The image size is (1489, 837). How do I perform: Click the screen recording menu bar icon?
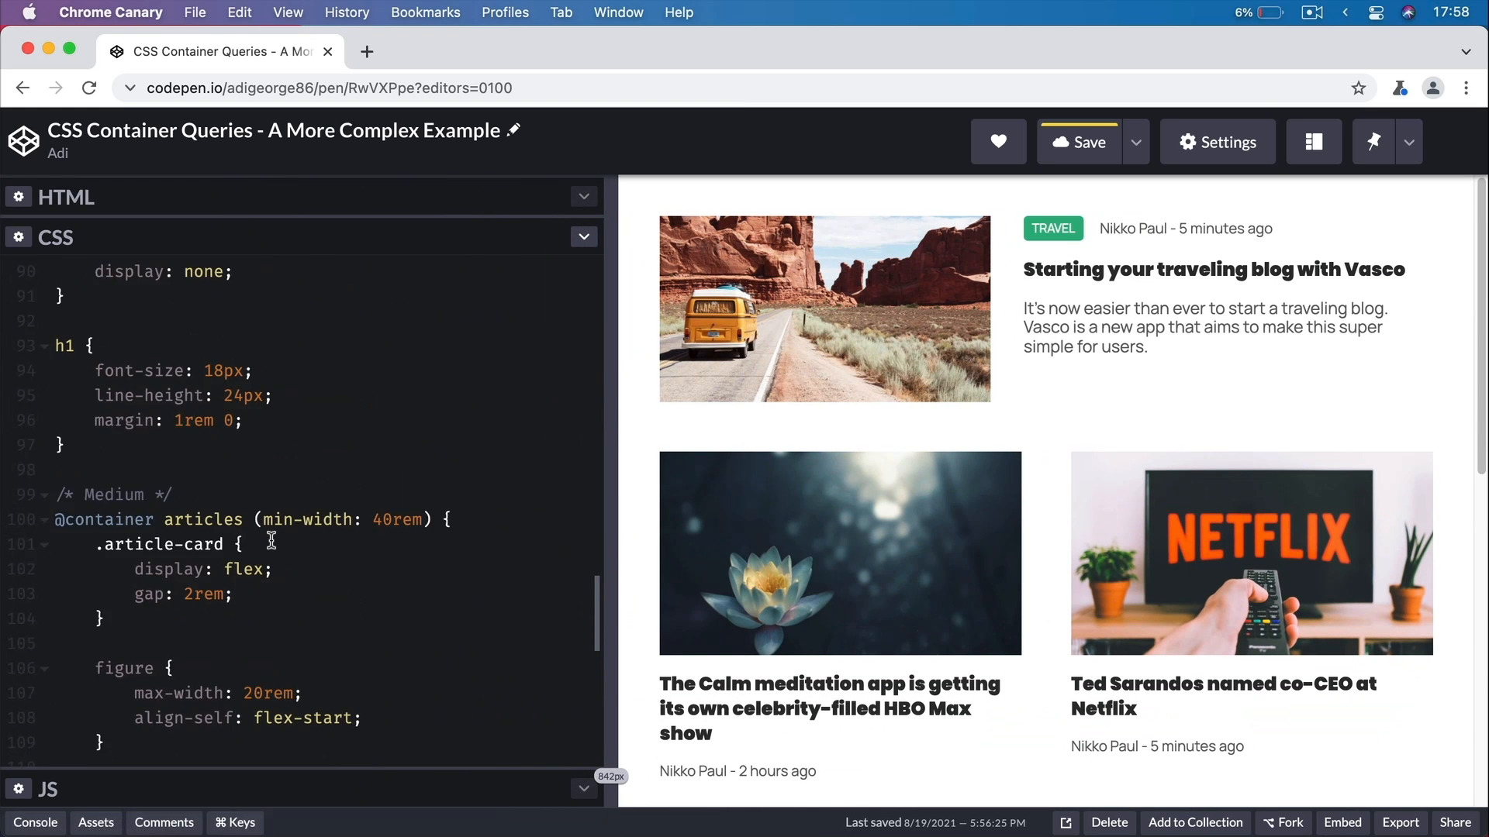click(1312, 12)
